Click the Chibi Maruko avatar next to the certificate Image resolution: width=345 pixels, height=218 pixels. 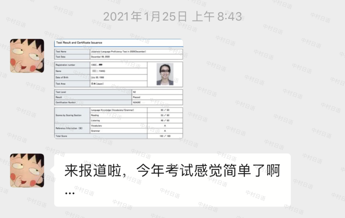coord(27,56)
